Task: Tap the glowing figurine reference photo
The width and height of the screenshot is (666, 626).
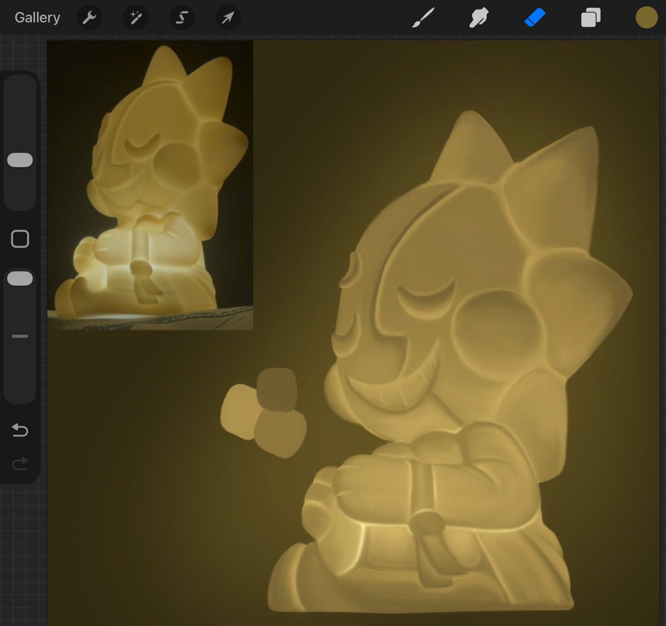Action: pos(150,186)
